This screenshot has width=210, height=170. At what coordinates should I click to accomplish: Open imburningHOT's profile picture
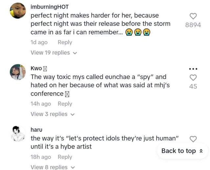[x=18, y=11]
